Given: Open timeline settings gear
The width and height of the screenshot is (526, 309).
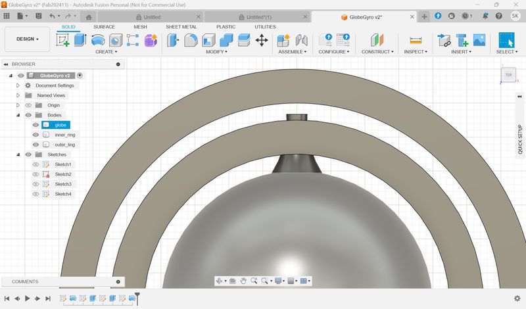Looking at the screenshot, I should [517, 298].
